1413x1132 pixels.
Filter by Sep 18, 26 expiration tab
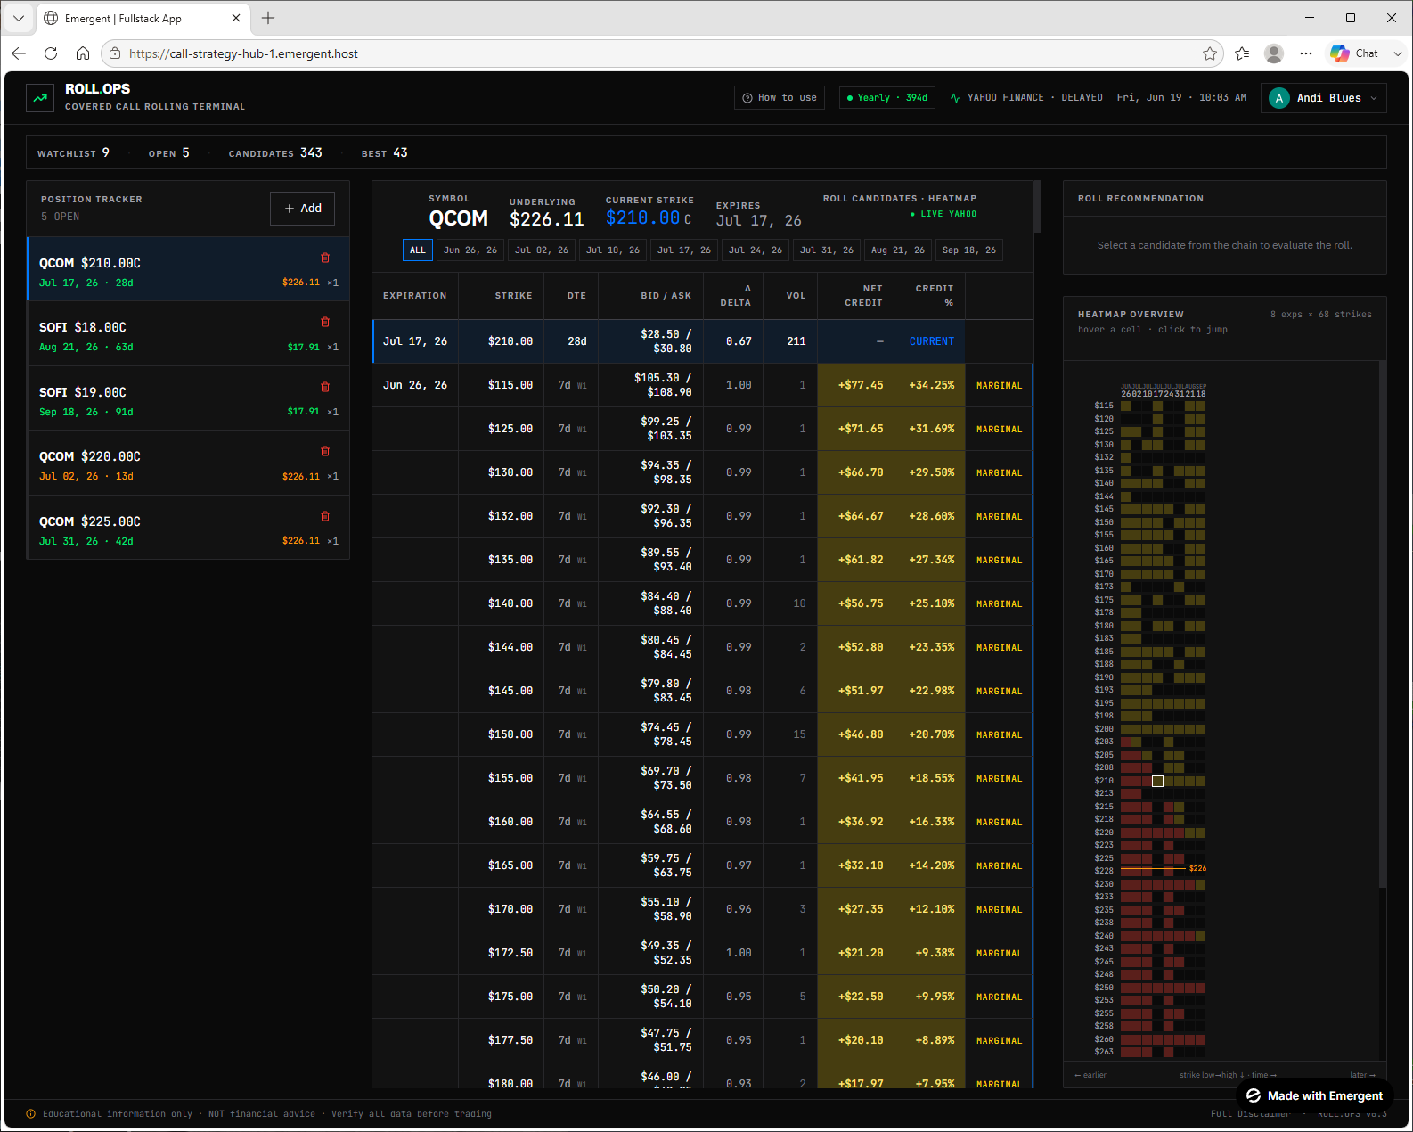(969, 250)
